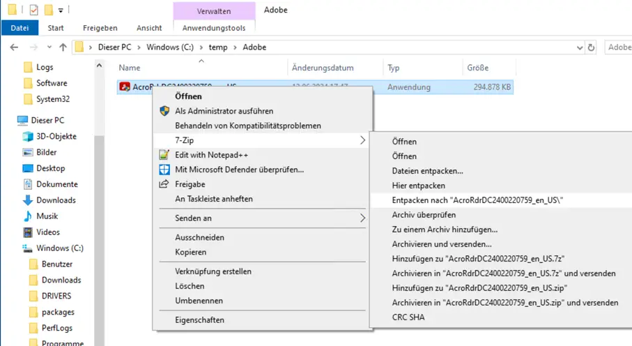
Task: Click the 3D-Objekte icon in sidebar
Action: point(28,137)
